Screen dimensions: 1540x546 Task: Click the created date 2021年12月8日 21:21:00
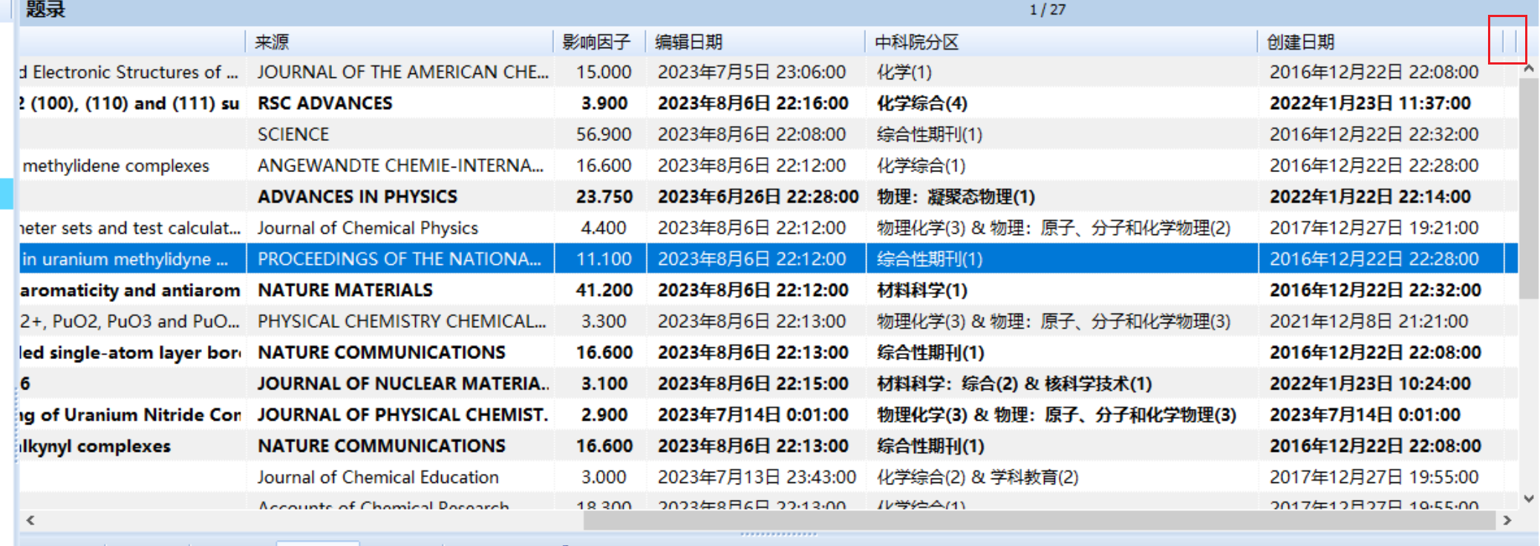tap(1368, 321)
